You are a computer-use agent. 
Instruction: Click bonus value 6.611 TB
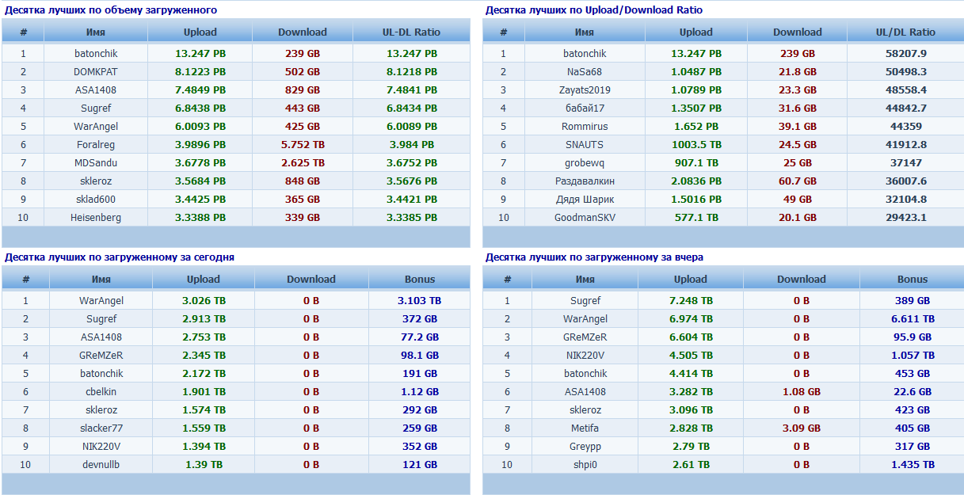tap(913, 318)
